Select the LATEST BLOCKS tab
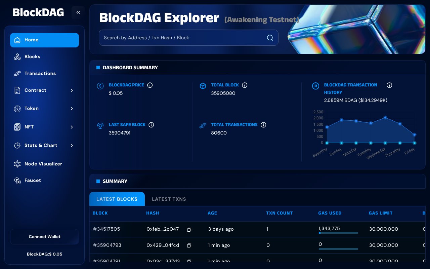The height and width of the screenshot is (269, 430). [117, 199]
